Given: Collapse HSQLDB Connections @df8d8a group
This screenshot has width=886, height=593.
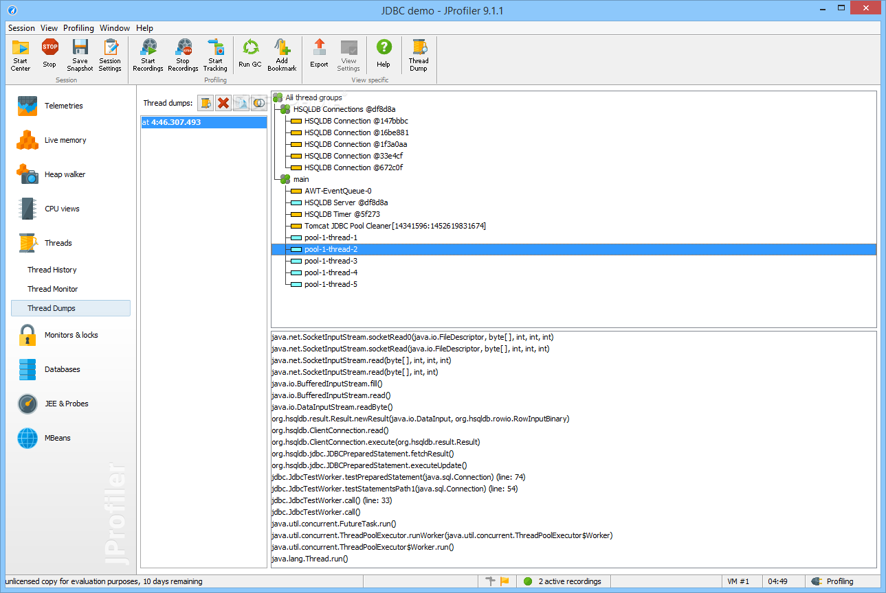Looking at the screenshot, I should (285, 109).
